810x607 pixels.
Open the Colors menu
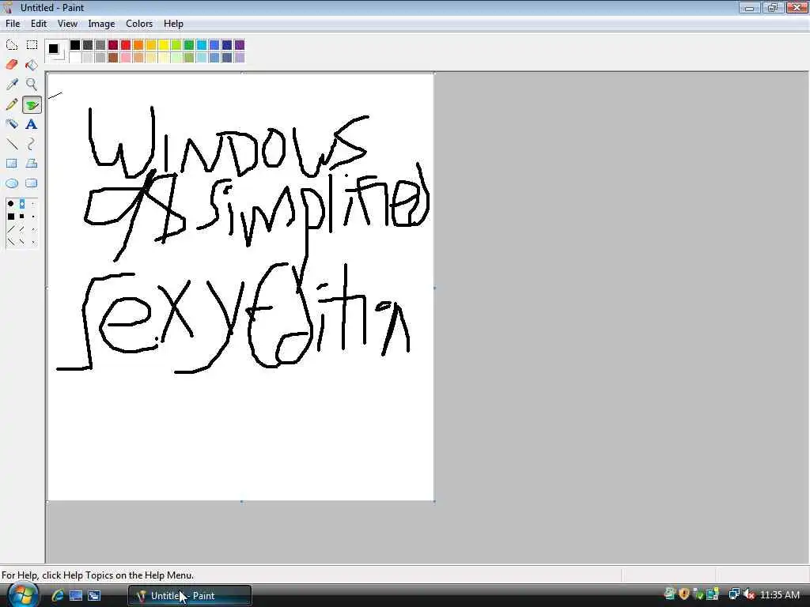click(139, 24)
